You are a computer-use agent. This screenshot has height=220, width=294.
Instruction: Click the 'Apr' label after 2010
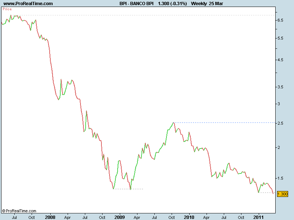(206, 217)
